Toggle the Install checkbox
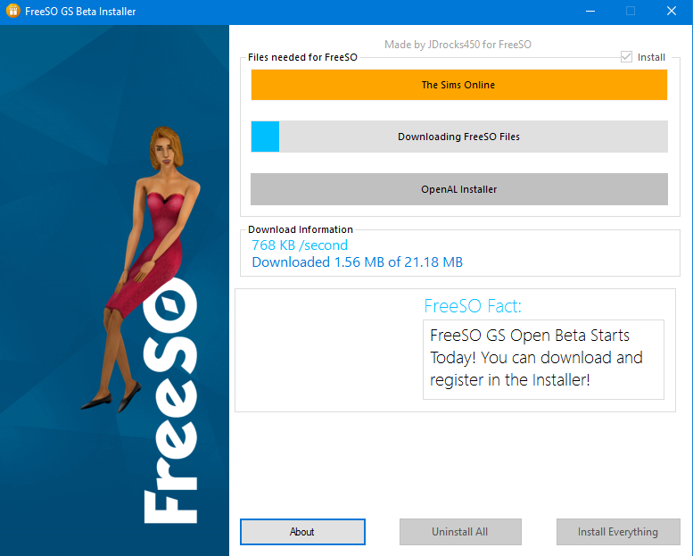This screenshot has height=556, width=693. coord(626,57)
